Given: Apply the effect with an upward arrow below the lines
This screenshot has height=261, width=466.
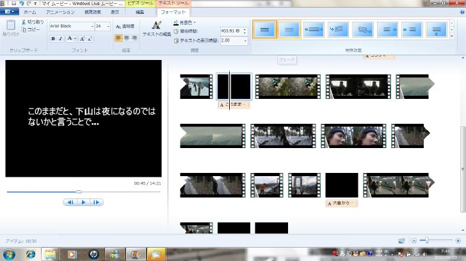Looking at the screenshot, I should click(x=437, y=29).
